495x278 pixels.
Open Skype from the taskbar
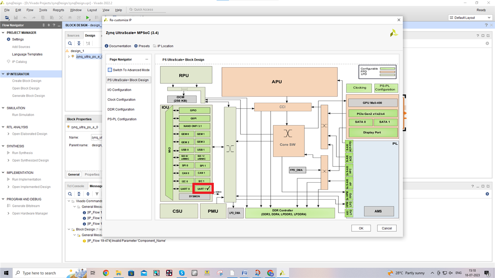pyautogui.click(x=181, y=273)
